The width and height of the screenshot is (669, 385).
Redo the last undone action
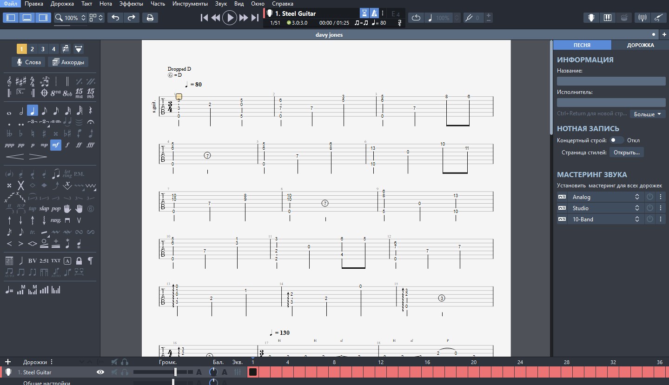point(131,18)
